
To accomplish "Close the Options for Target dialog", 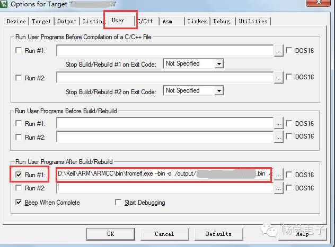I will (318, 3).
